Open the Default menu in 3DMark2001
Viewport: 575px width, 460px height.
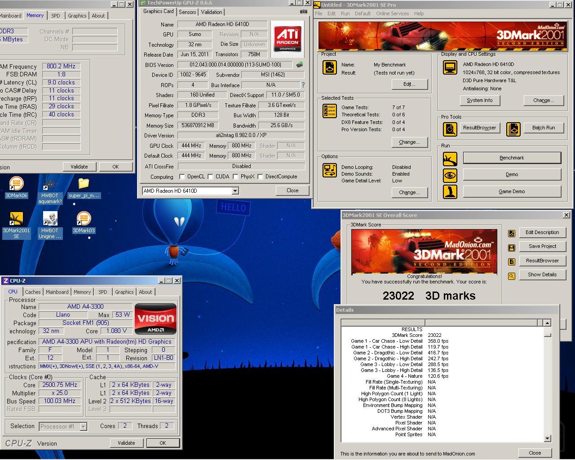click(x=363, y=13)
